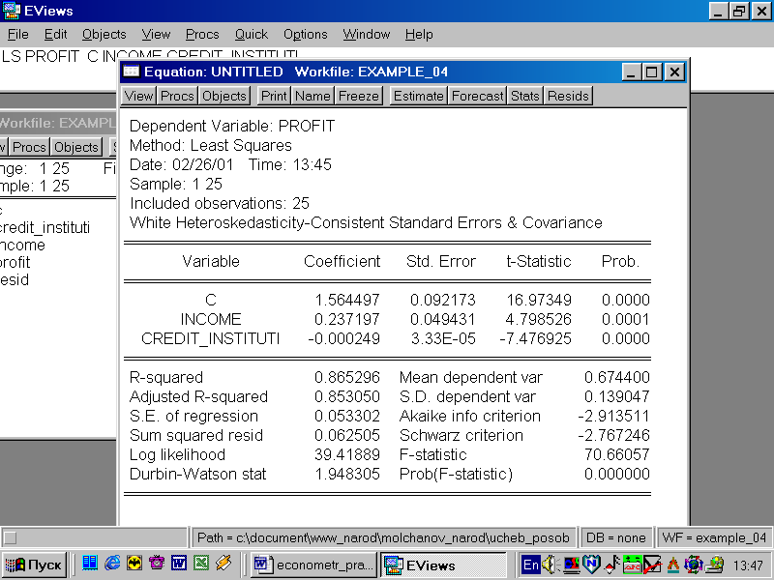Click the volume speaker tray icon
This screenshot has height=580, width=774.
[549, 565]
